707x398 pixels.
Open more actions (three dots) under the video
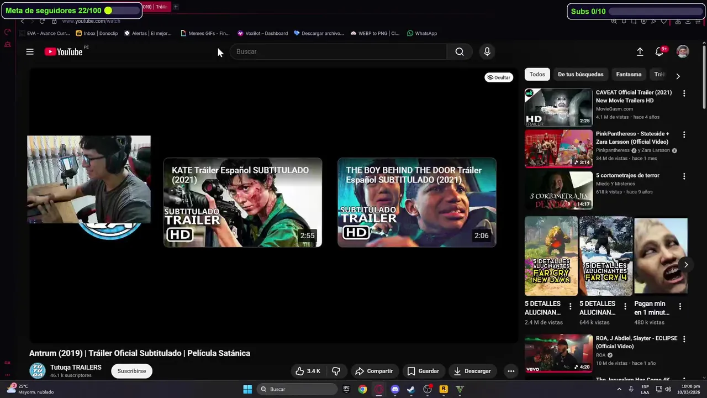(511, 371)
